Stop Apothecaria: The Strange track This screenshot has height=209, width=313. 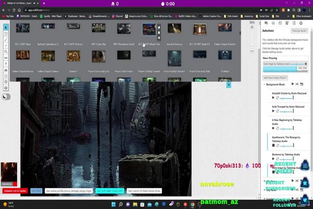pyautogui.click(x=273, y=145)
